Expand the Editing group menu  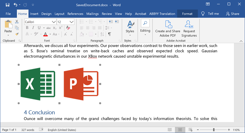145,28
